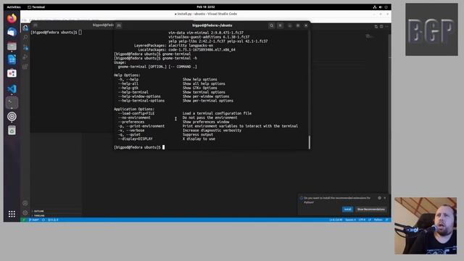The width and height of the screenshot is (464, 261).
Task: Open VS Code Manage gear icon
Action: (x=25, y=212)
